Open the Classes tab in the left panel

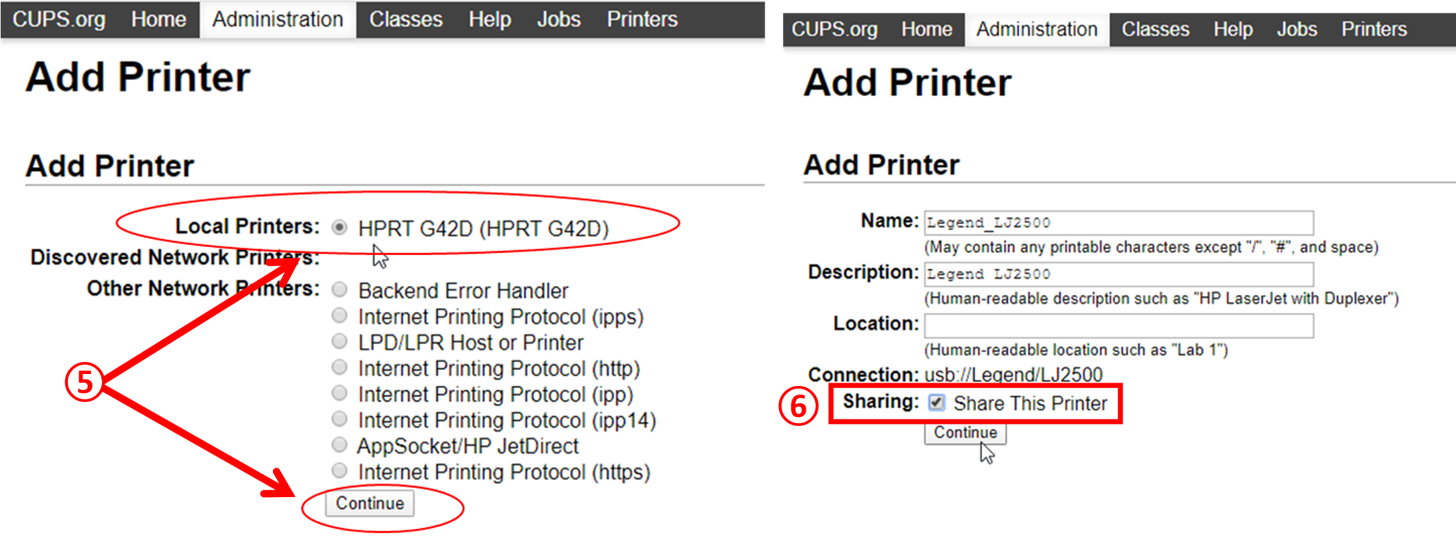tap(405, 19)
